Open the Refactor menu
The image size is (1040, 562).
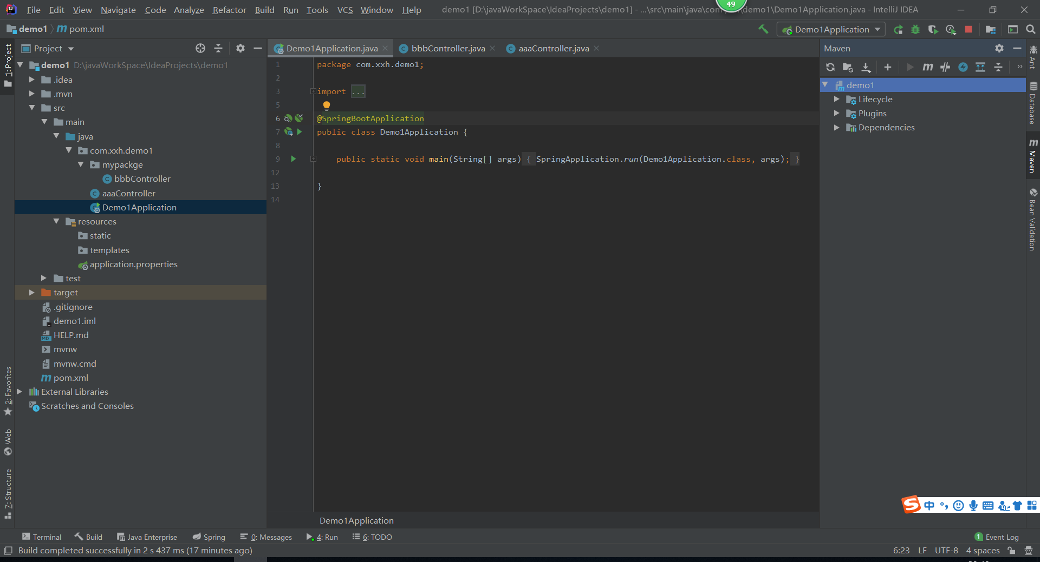[229, 10]
